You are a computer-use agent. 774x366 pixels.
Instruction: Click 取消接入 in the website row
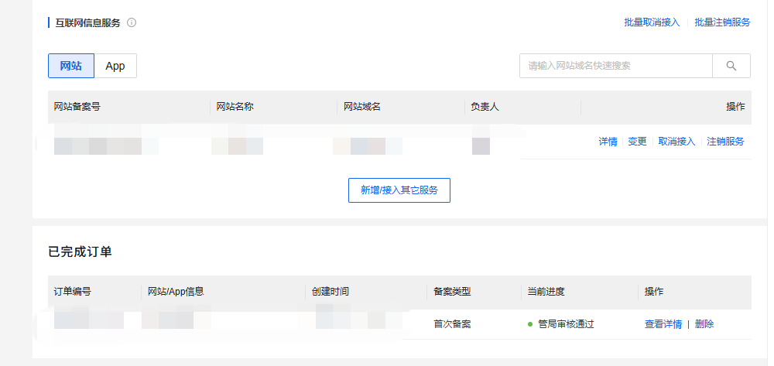pyautogui.click(x=676, y=142)
